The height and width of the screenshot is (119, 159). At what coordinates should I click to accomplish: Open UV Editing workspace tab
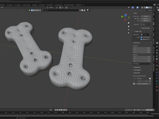coord(17,5)
